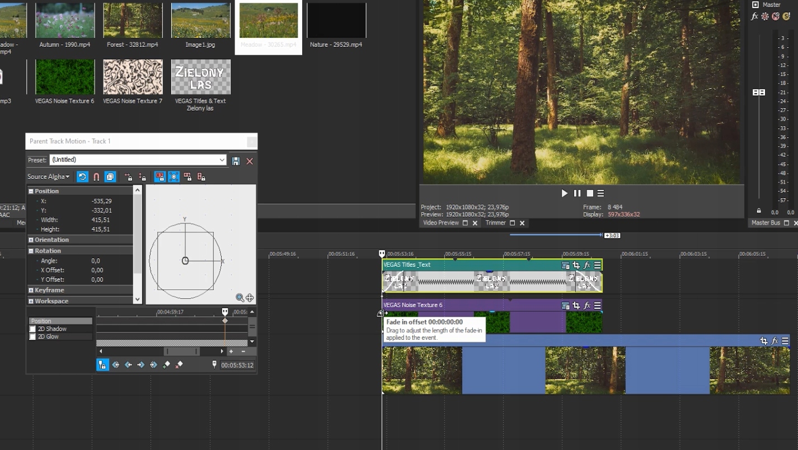798x450 pixels.
Task: Jump to next keyframe in Track Motion
Action: [141, 365]
